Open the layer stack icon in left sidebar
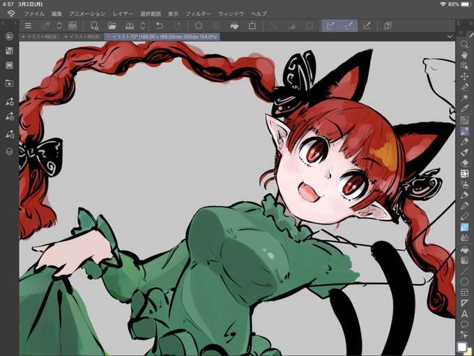474x356 pixels. (9, 151)
